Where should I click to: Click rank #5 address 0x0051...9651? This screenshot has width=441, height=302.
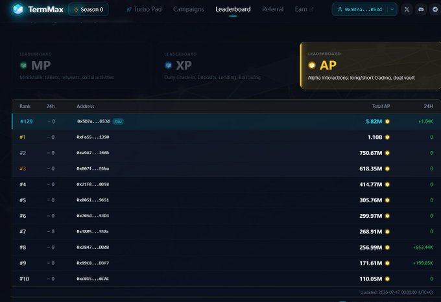93,200
